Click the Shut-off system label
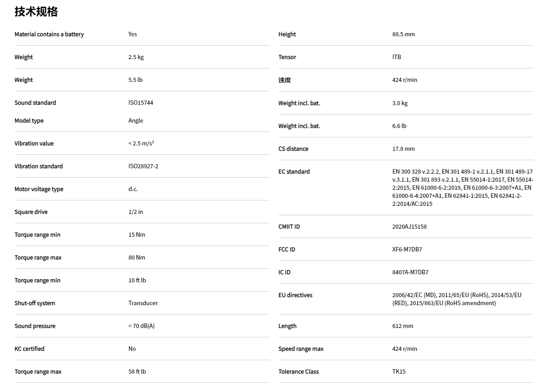Viewport: 560px width, 383px height. 35,303
